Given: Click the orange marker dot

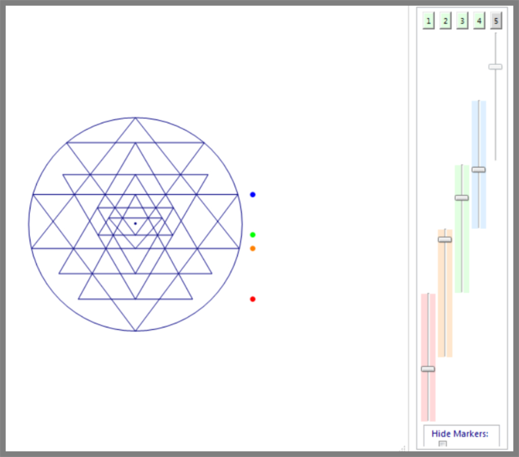Looking at the screenshot, I should click(253, 248).
